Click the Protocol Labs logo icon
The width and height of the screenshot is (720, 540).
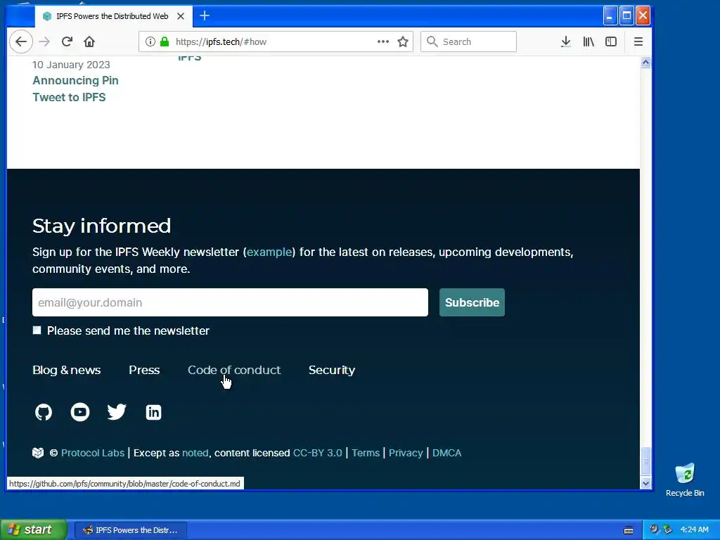pos(38,453)
